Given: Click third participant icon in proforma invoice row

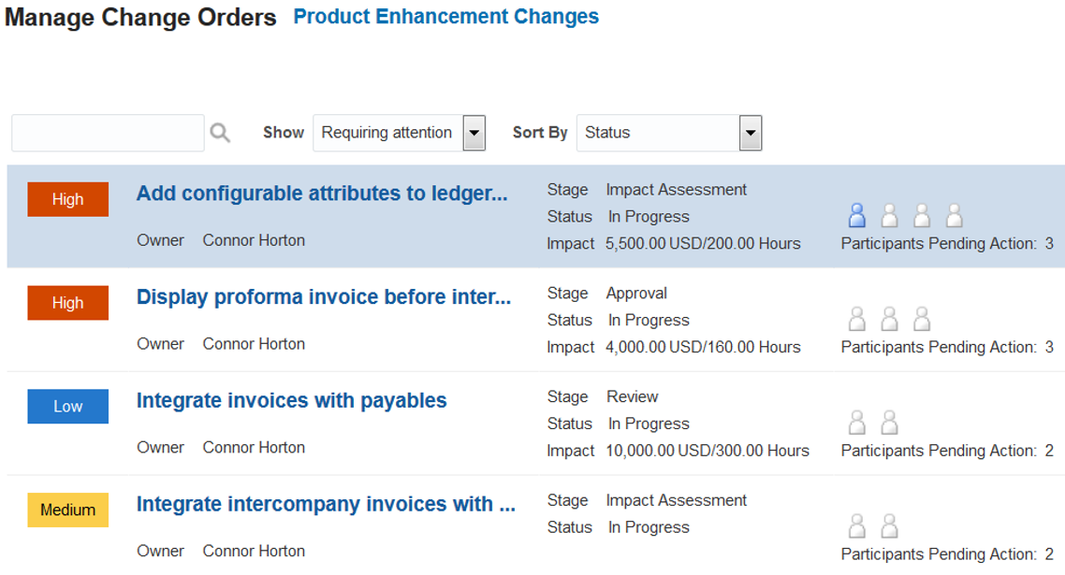Looking at the screenshot, I should [x=922, y=320].
